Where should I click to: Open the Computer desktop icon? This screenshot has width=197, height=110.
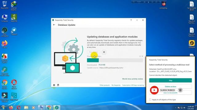(x=5, y=18)
